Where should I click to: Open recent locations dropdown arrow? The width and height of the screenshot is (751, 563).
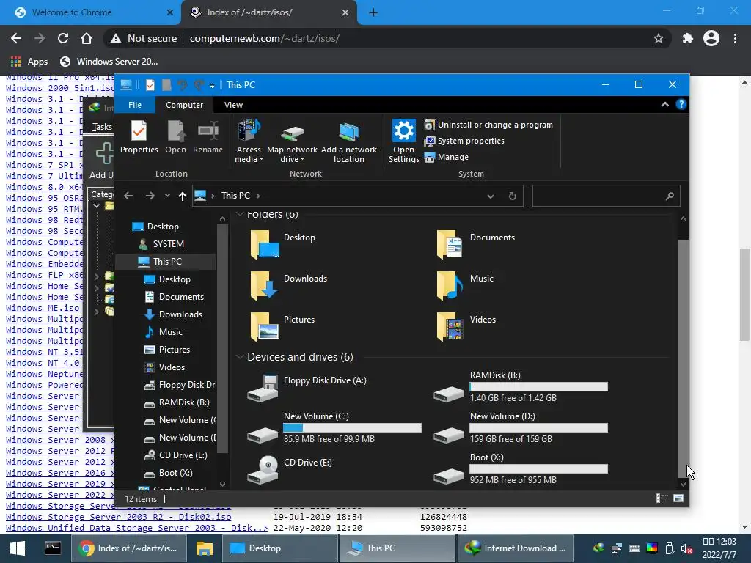pyautogui.click(x=167, y=196)
